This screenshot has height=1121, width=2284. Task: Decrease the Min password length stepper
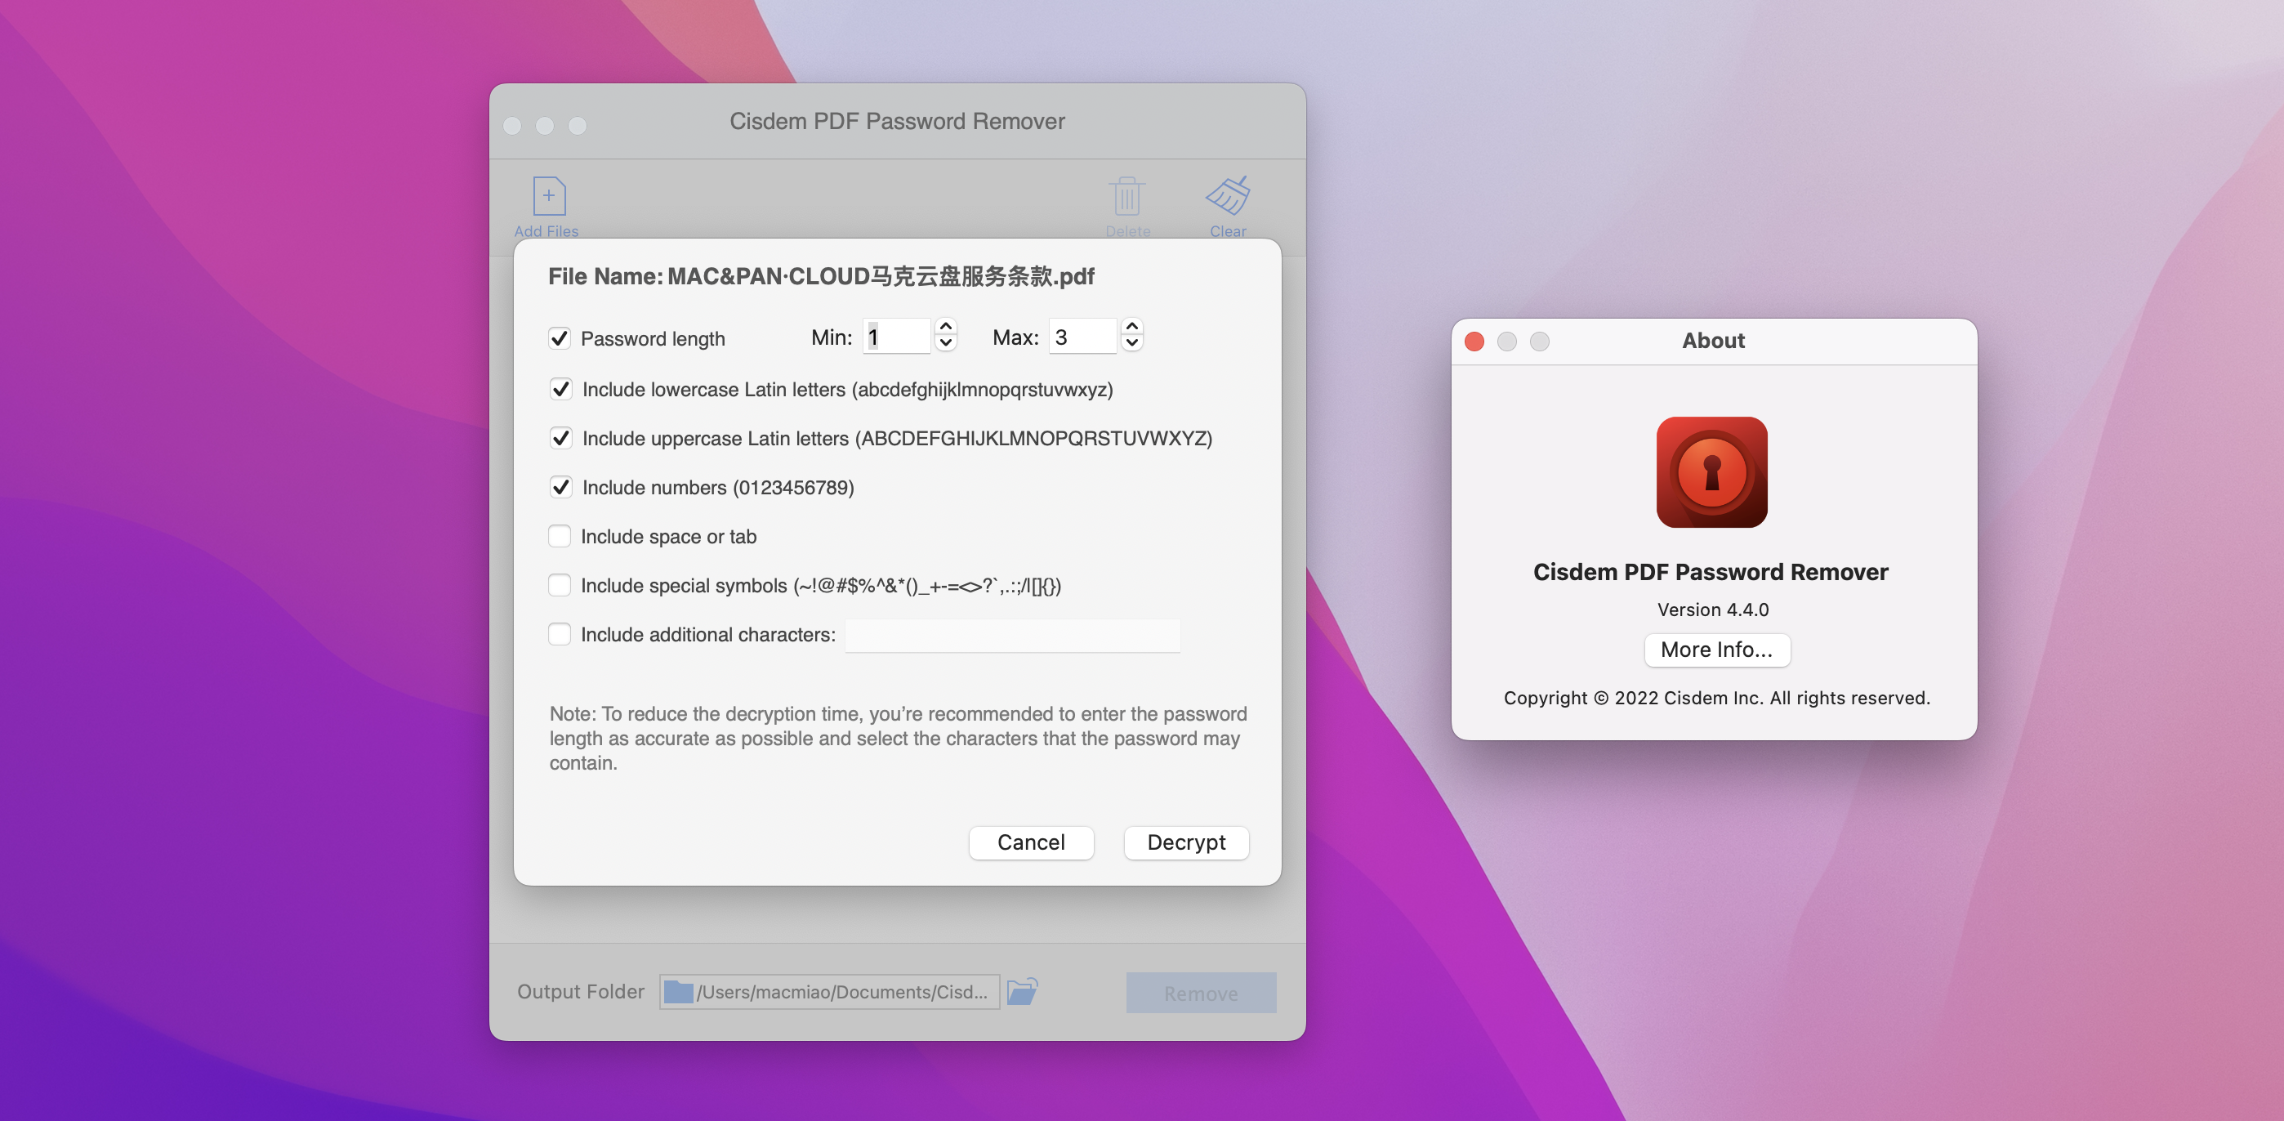click(946, 344)
